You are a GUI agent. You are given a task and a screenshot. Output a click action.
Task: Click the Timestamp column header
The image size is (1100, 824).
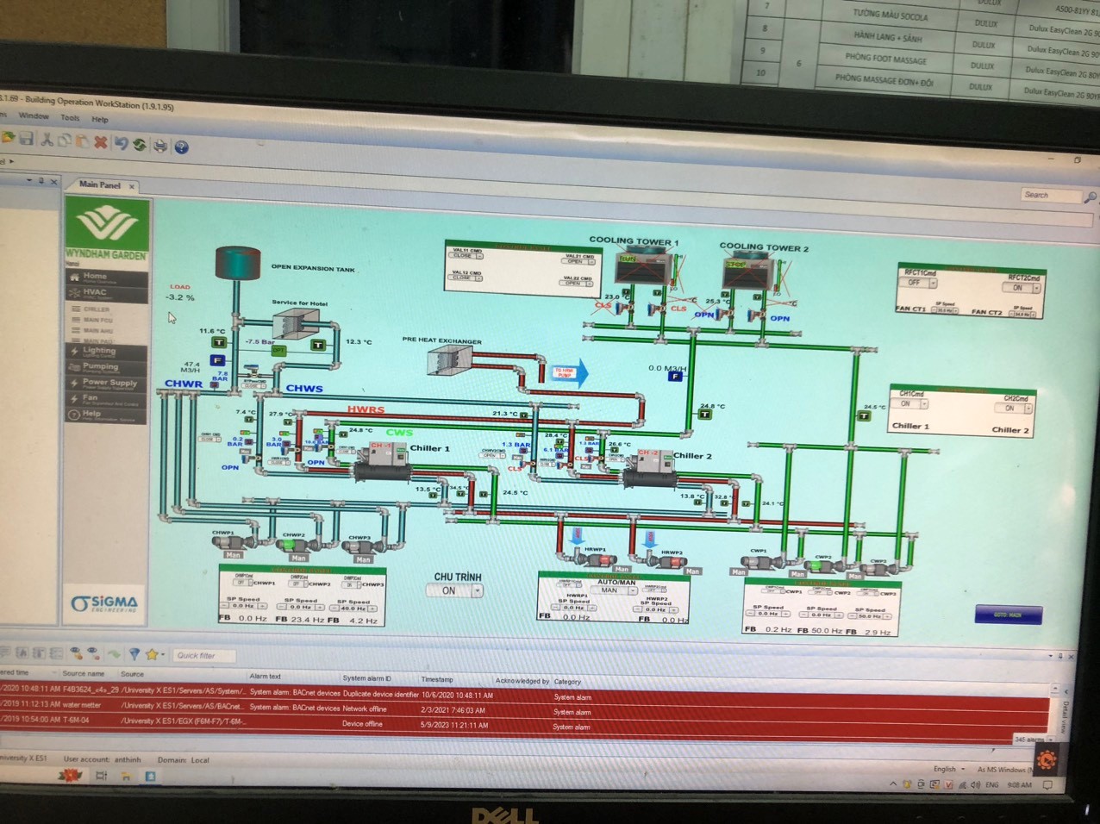[437, 679]
